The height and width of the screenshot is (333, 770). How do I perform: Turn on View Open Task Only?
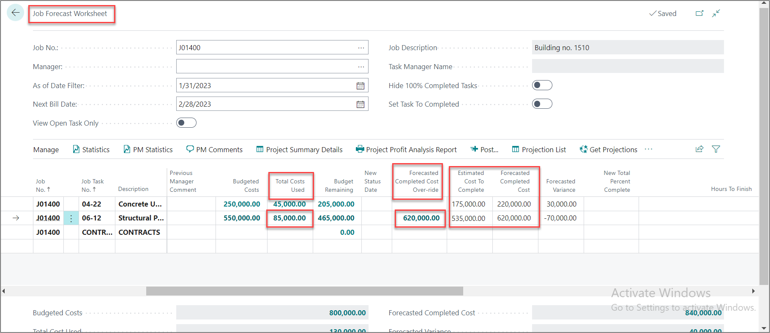tap(186, 123)
